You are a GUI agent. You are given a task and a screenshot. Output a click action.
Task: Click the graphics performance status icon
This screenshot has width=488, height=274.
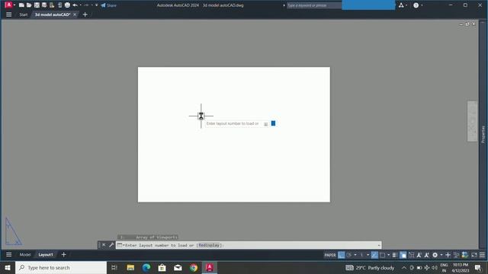click(x=464, y=255)
